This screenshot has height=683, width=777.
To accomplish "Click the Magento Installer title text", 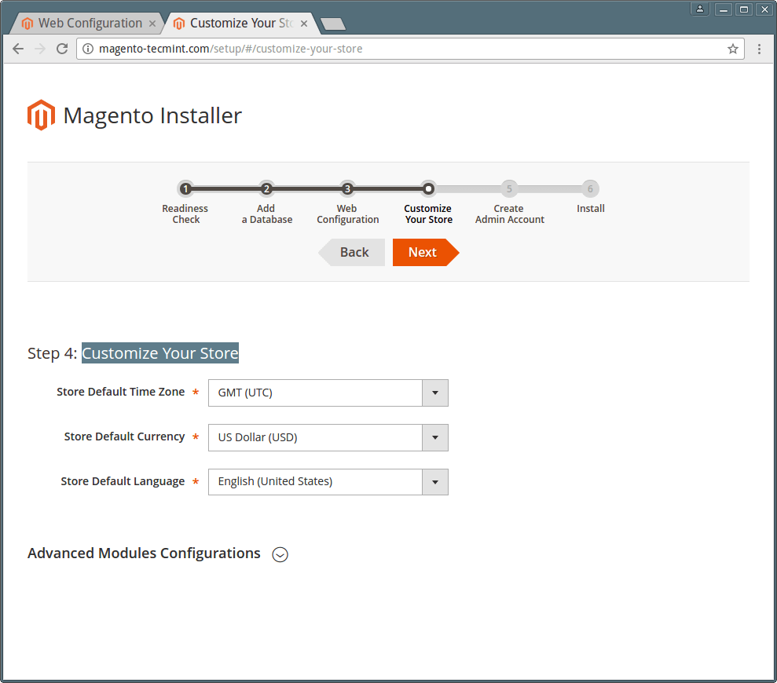I will coord(152,116).
